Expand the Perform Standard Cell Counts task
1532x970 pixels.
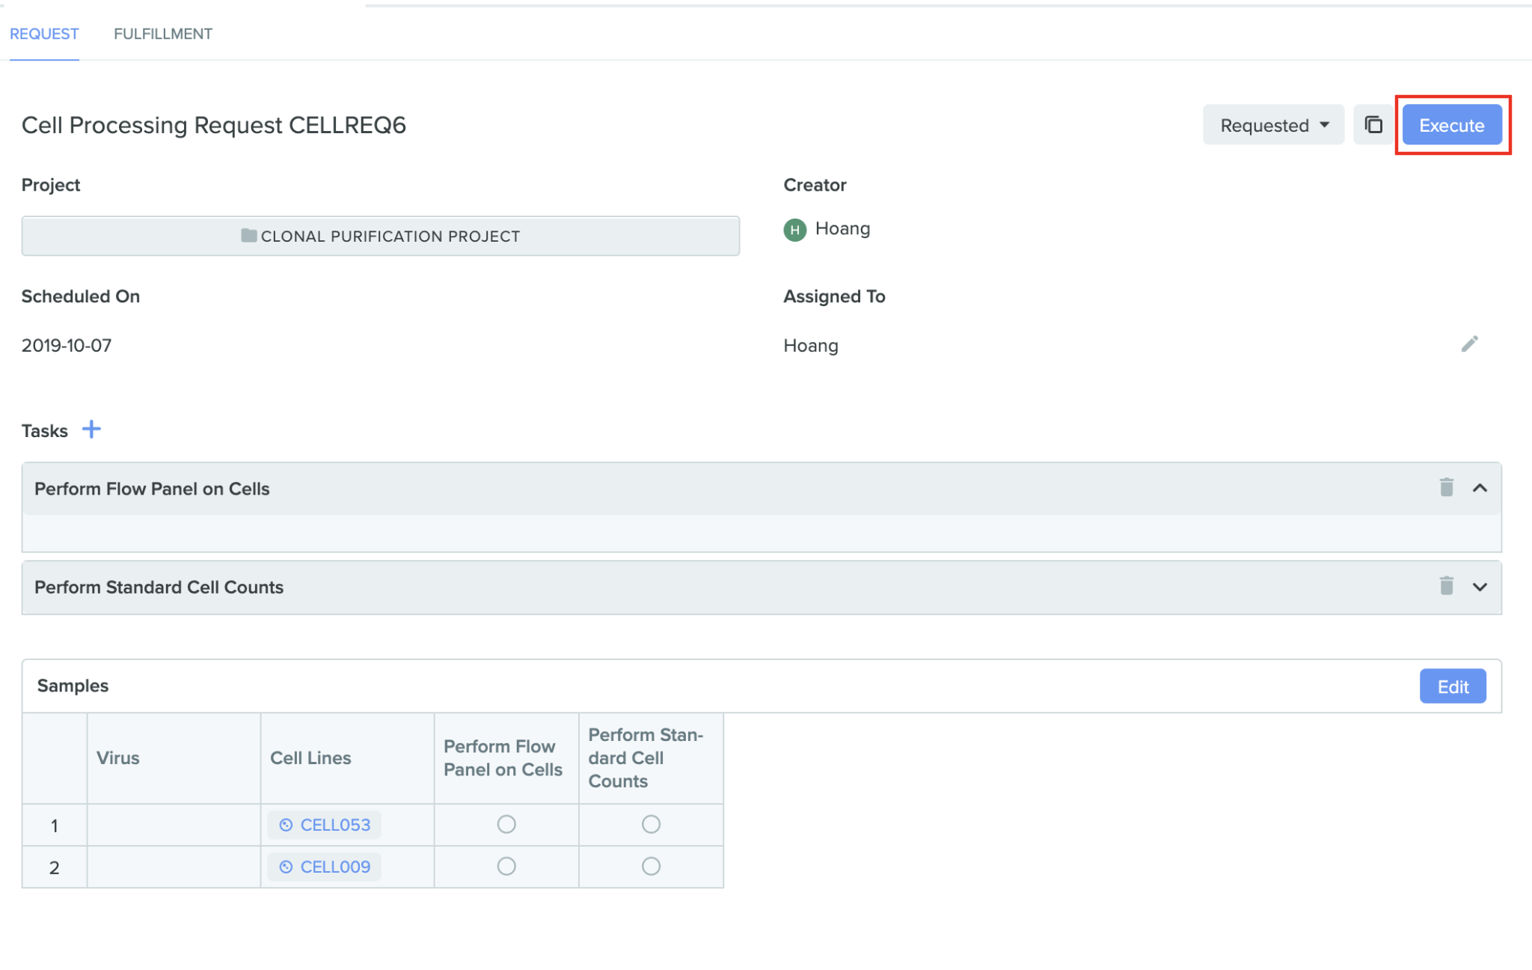click(1480, 587)
